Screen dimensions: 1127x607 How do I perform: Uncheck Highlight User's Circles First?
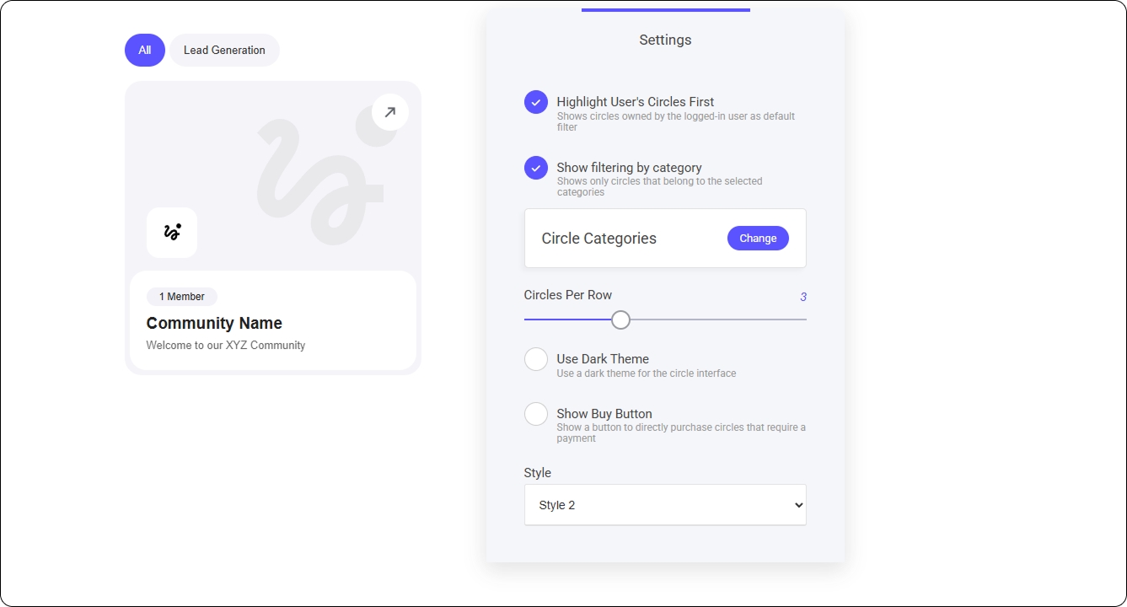click(x=536, y=102)
